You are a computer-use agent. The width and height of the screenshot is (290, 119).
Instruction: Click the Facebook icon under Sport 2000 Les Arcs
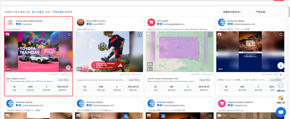point(91,24)
